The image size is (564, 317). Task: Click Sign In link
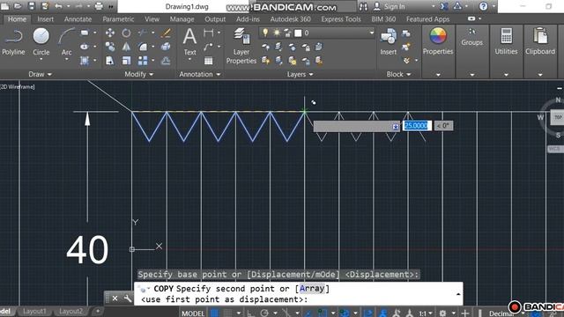394,6
